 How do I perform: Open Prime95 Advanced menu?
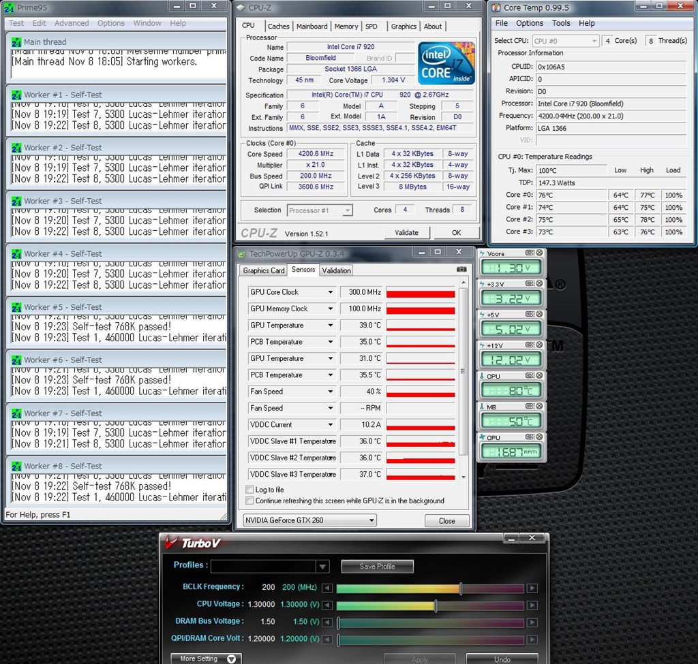click(x=72, y=23)
